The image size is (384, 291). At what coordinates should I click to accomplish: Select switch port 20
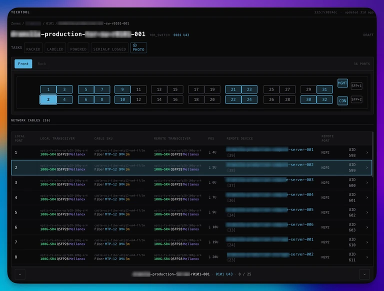212,99
